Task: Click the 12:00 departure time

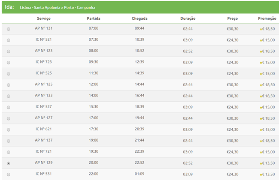Action: point(94,84)
